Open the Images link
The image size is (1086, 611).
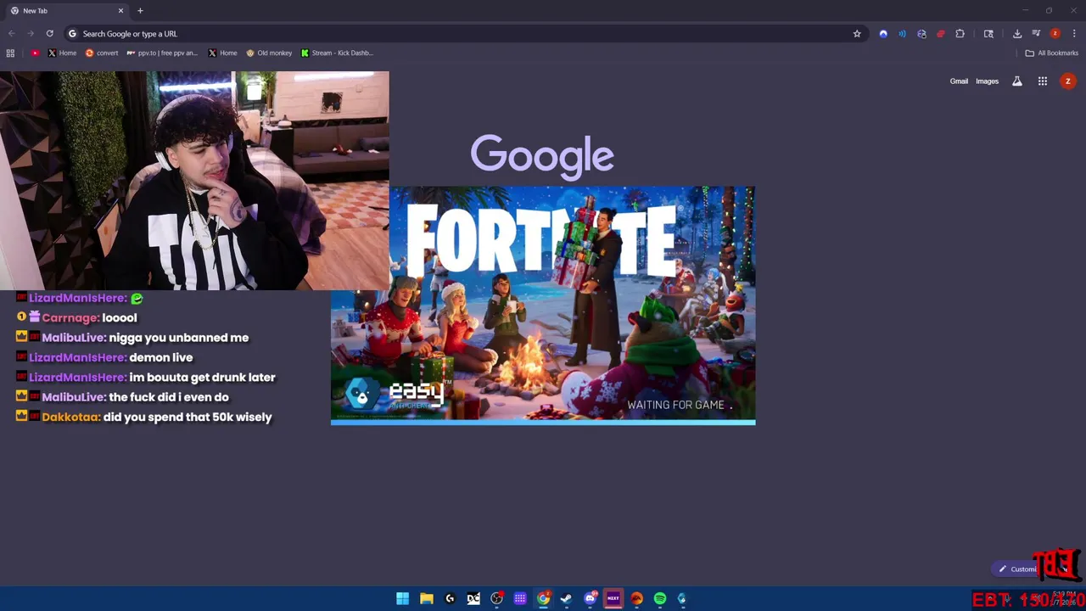[987, 81]
